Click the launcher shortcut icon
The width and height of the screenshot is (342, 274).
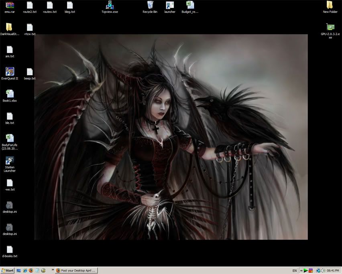coord(170,5)
